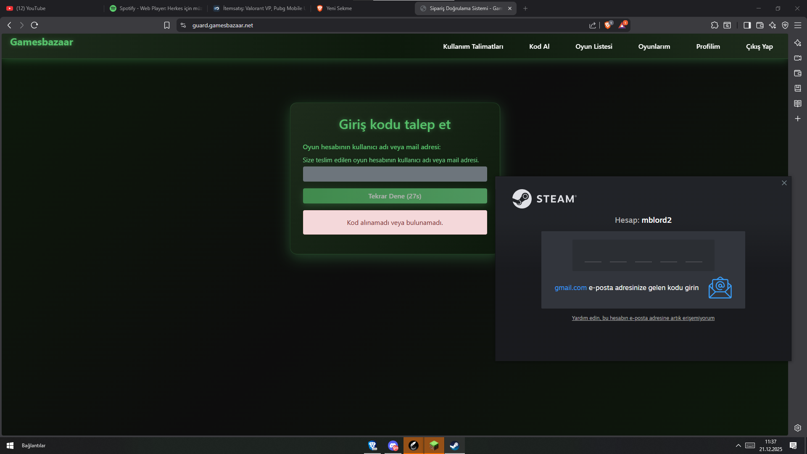Viewport: 807px width, 454px height.
Task: Open Brave VPN shield in toolbar
Action: [785, 25]
